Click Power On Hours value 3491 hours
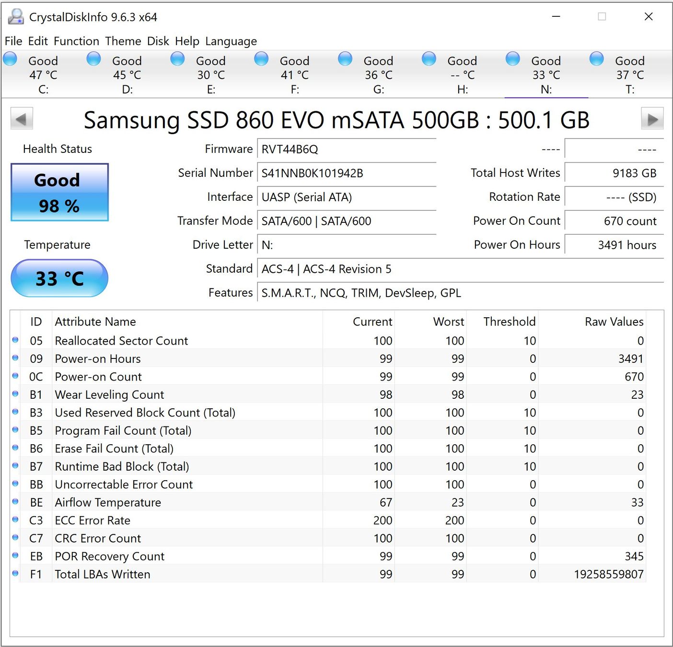The width and height of the screenshot is (673, 647). point(614,245)
